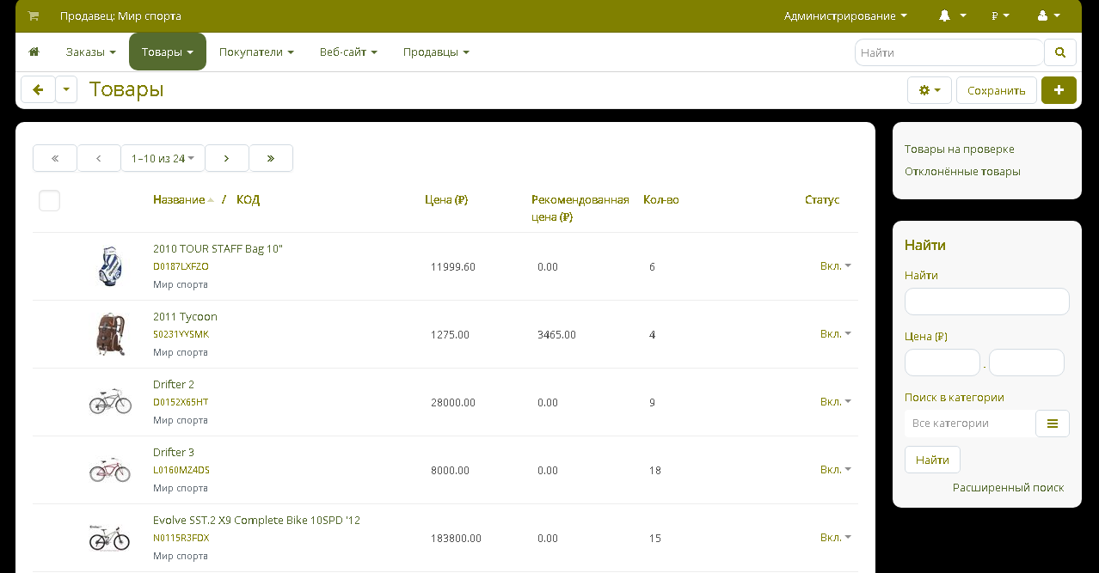Open the Evolve SST.2 bike thumbnail
This screenshot has height=573, width=1099.
point(110,538)
